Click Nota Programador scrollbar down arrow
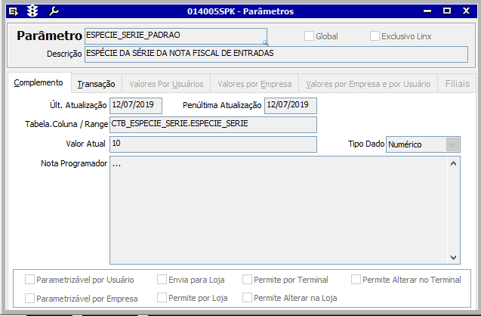481x316 pixels. pyautogui.click(x=453, y=257)
